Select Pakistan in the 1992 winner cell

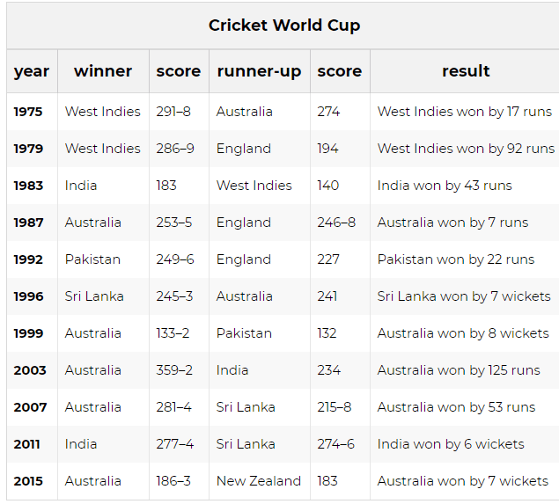tap(92, 259)
